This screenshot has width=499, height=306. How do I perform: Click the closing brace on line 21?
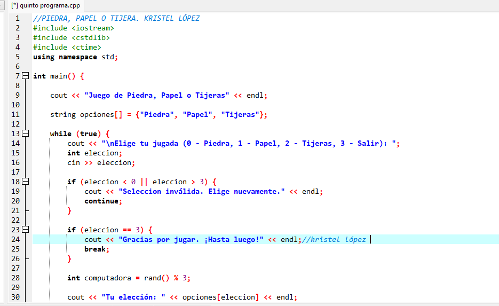click(69, 211)
